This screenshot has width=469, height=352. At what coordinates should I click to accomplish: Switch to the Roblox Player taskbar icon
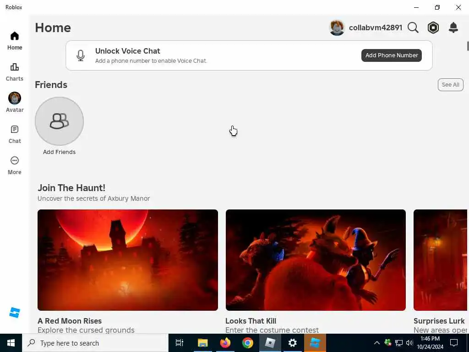pos(270,343)
